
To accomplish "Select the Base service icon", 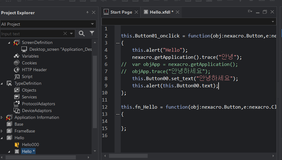I will coord(9,124).
